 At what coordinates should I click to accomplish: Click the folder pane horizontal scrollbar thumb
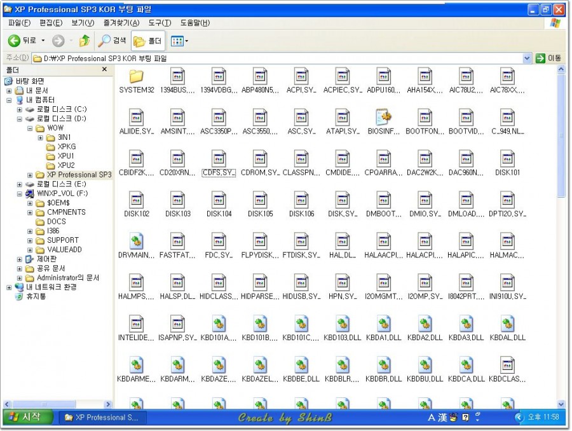pos(44,404)
